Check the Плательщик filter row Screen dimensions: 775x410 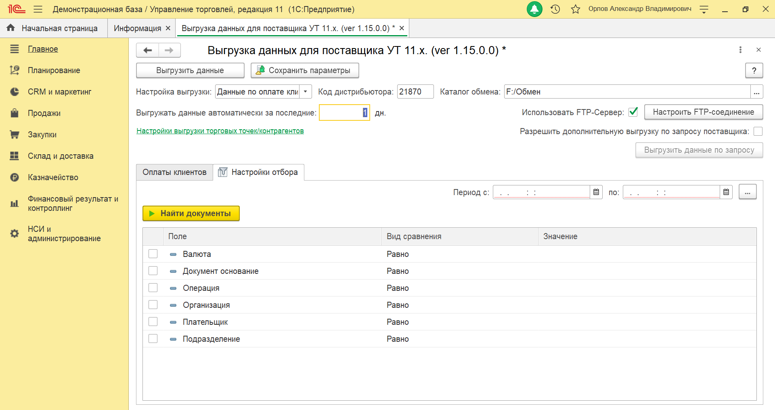pyautogui.click(x=153, y=322)
